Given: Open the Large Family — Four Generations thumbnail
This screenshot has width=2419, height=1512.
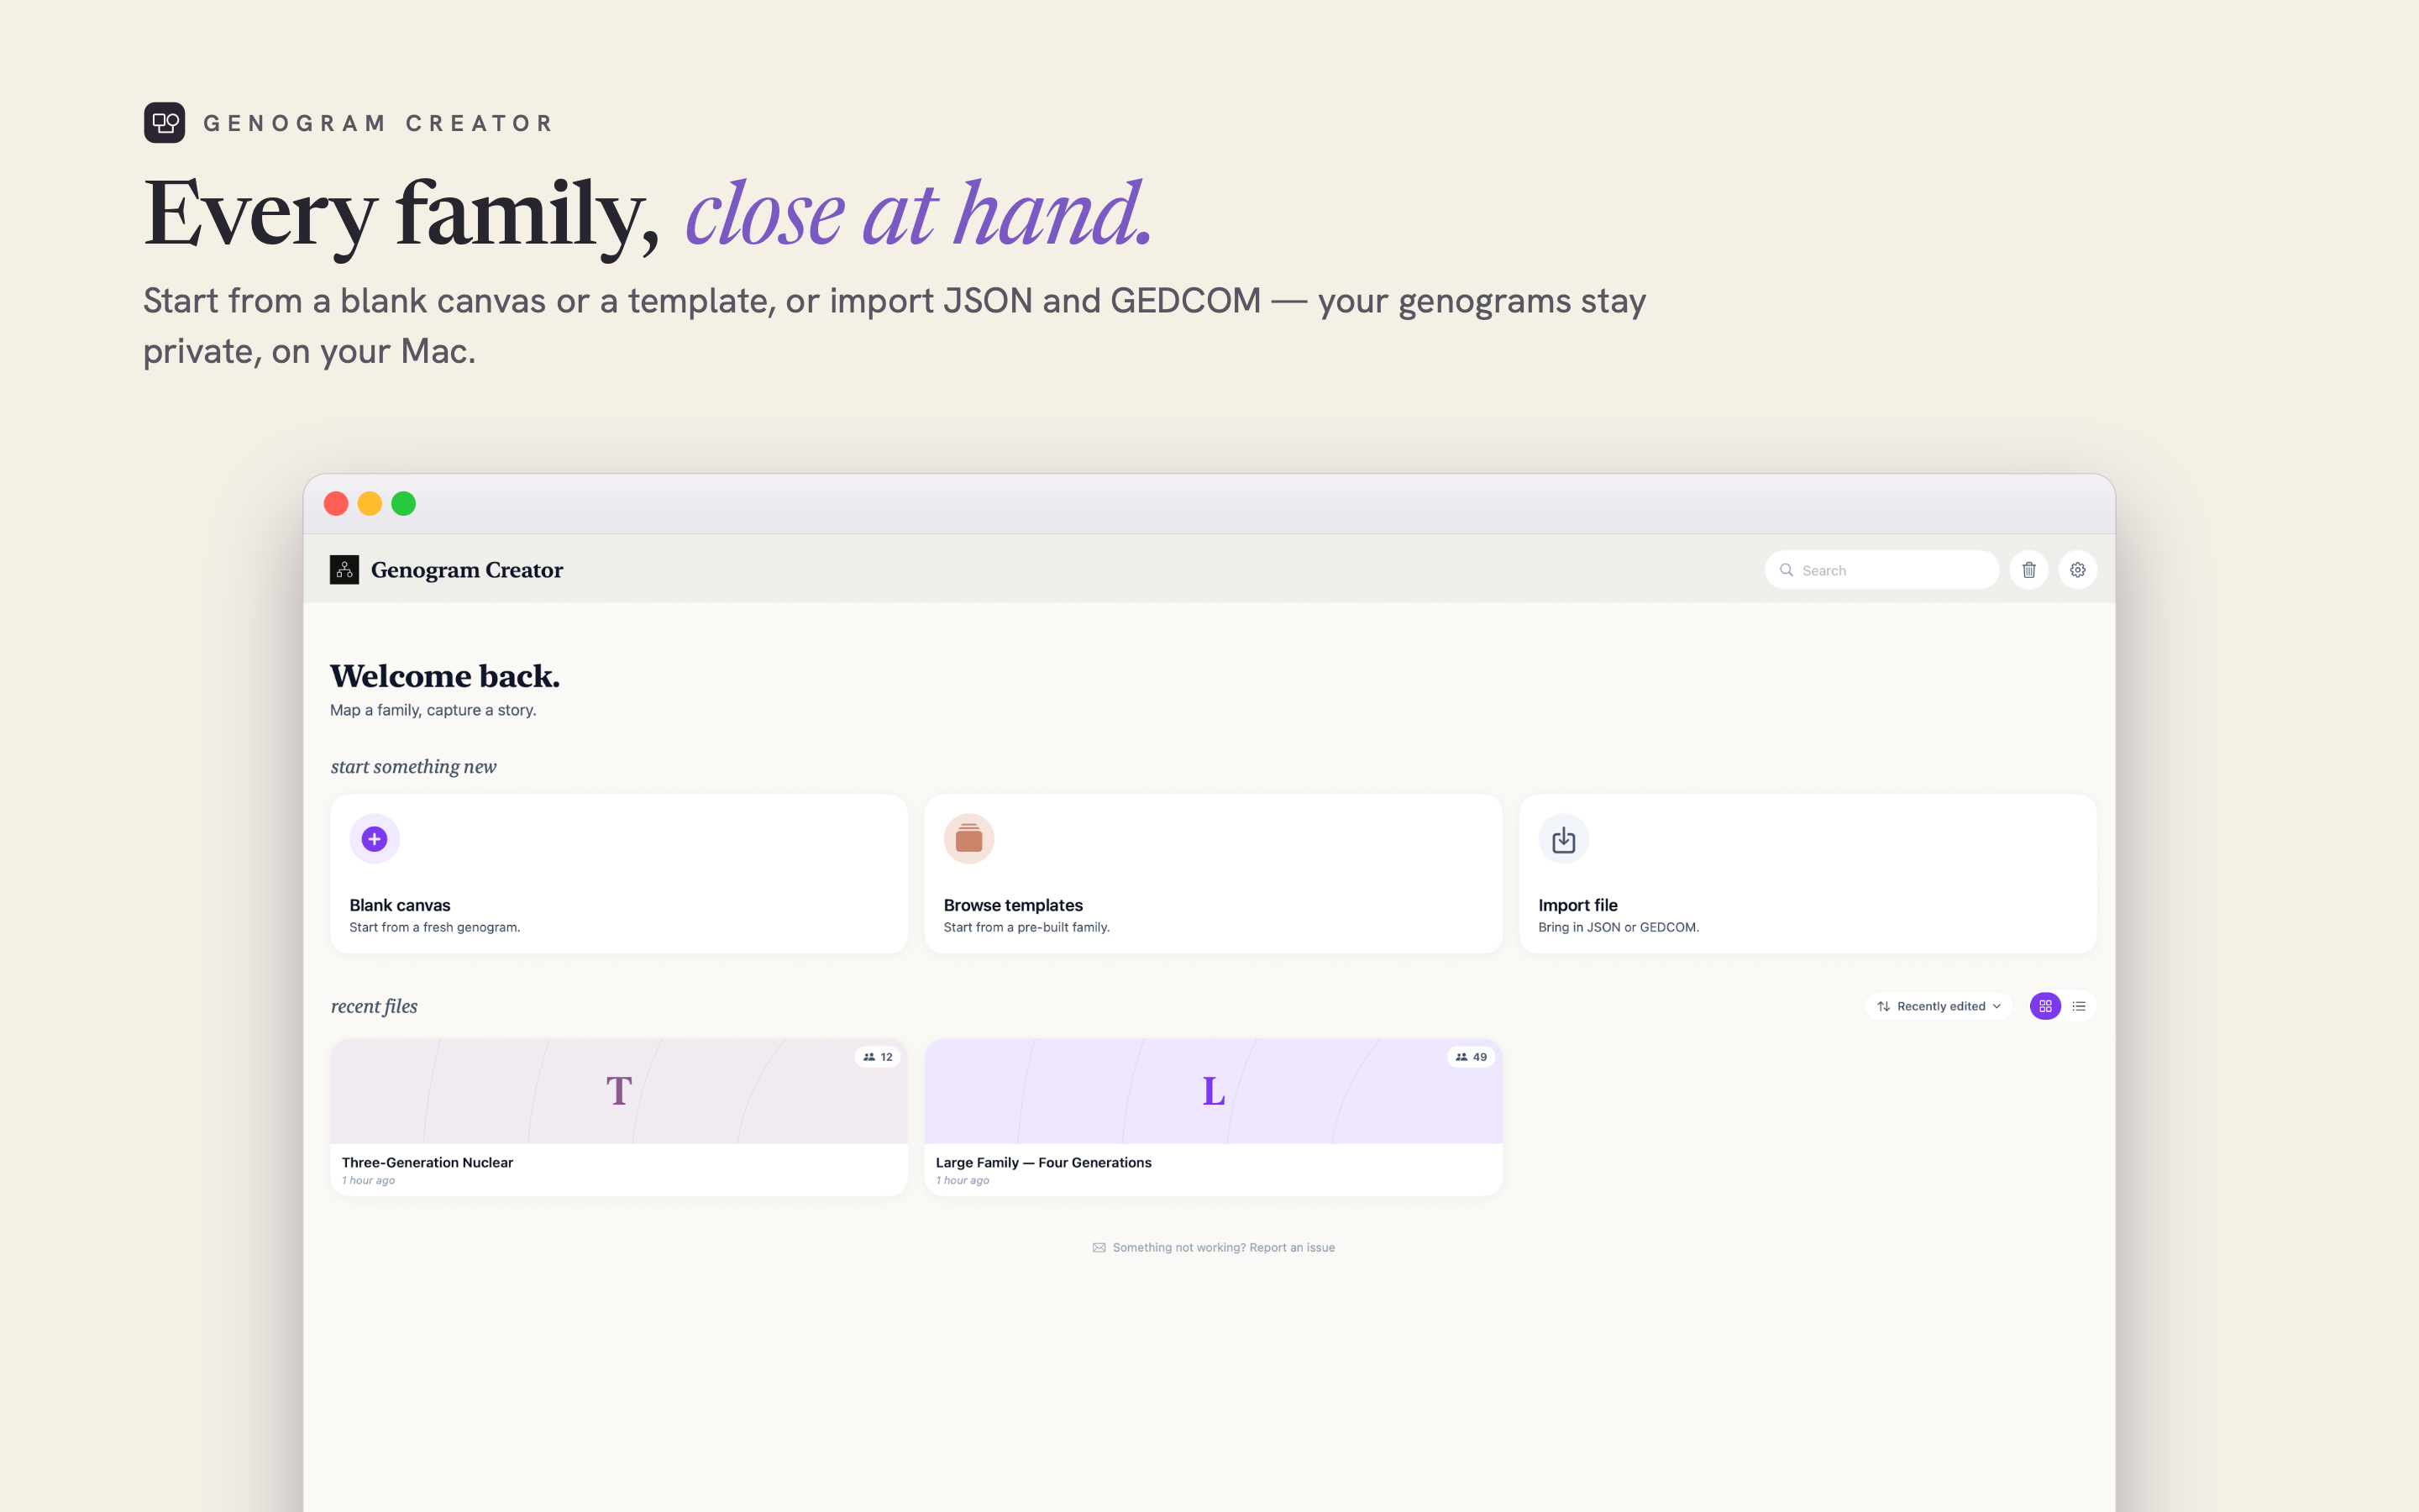Looking at the screenshot, I should 1213,1091.
